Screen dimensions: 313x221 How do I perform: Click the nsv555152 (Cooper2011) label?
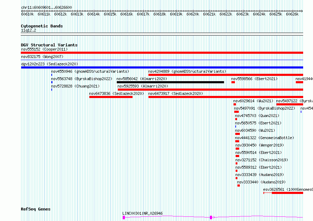(x=44, y=49)
